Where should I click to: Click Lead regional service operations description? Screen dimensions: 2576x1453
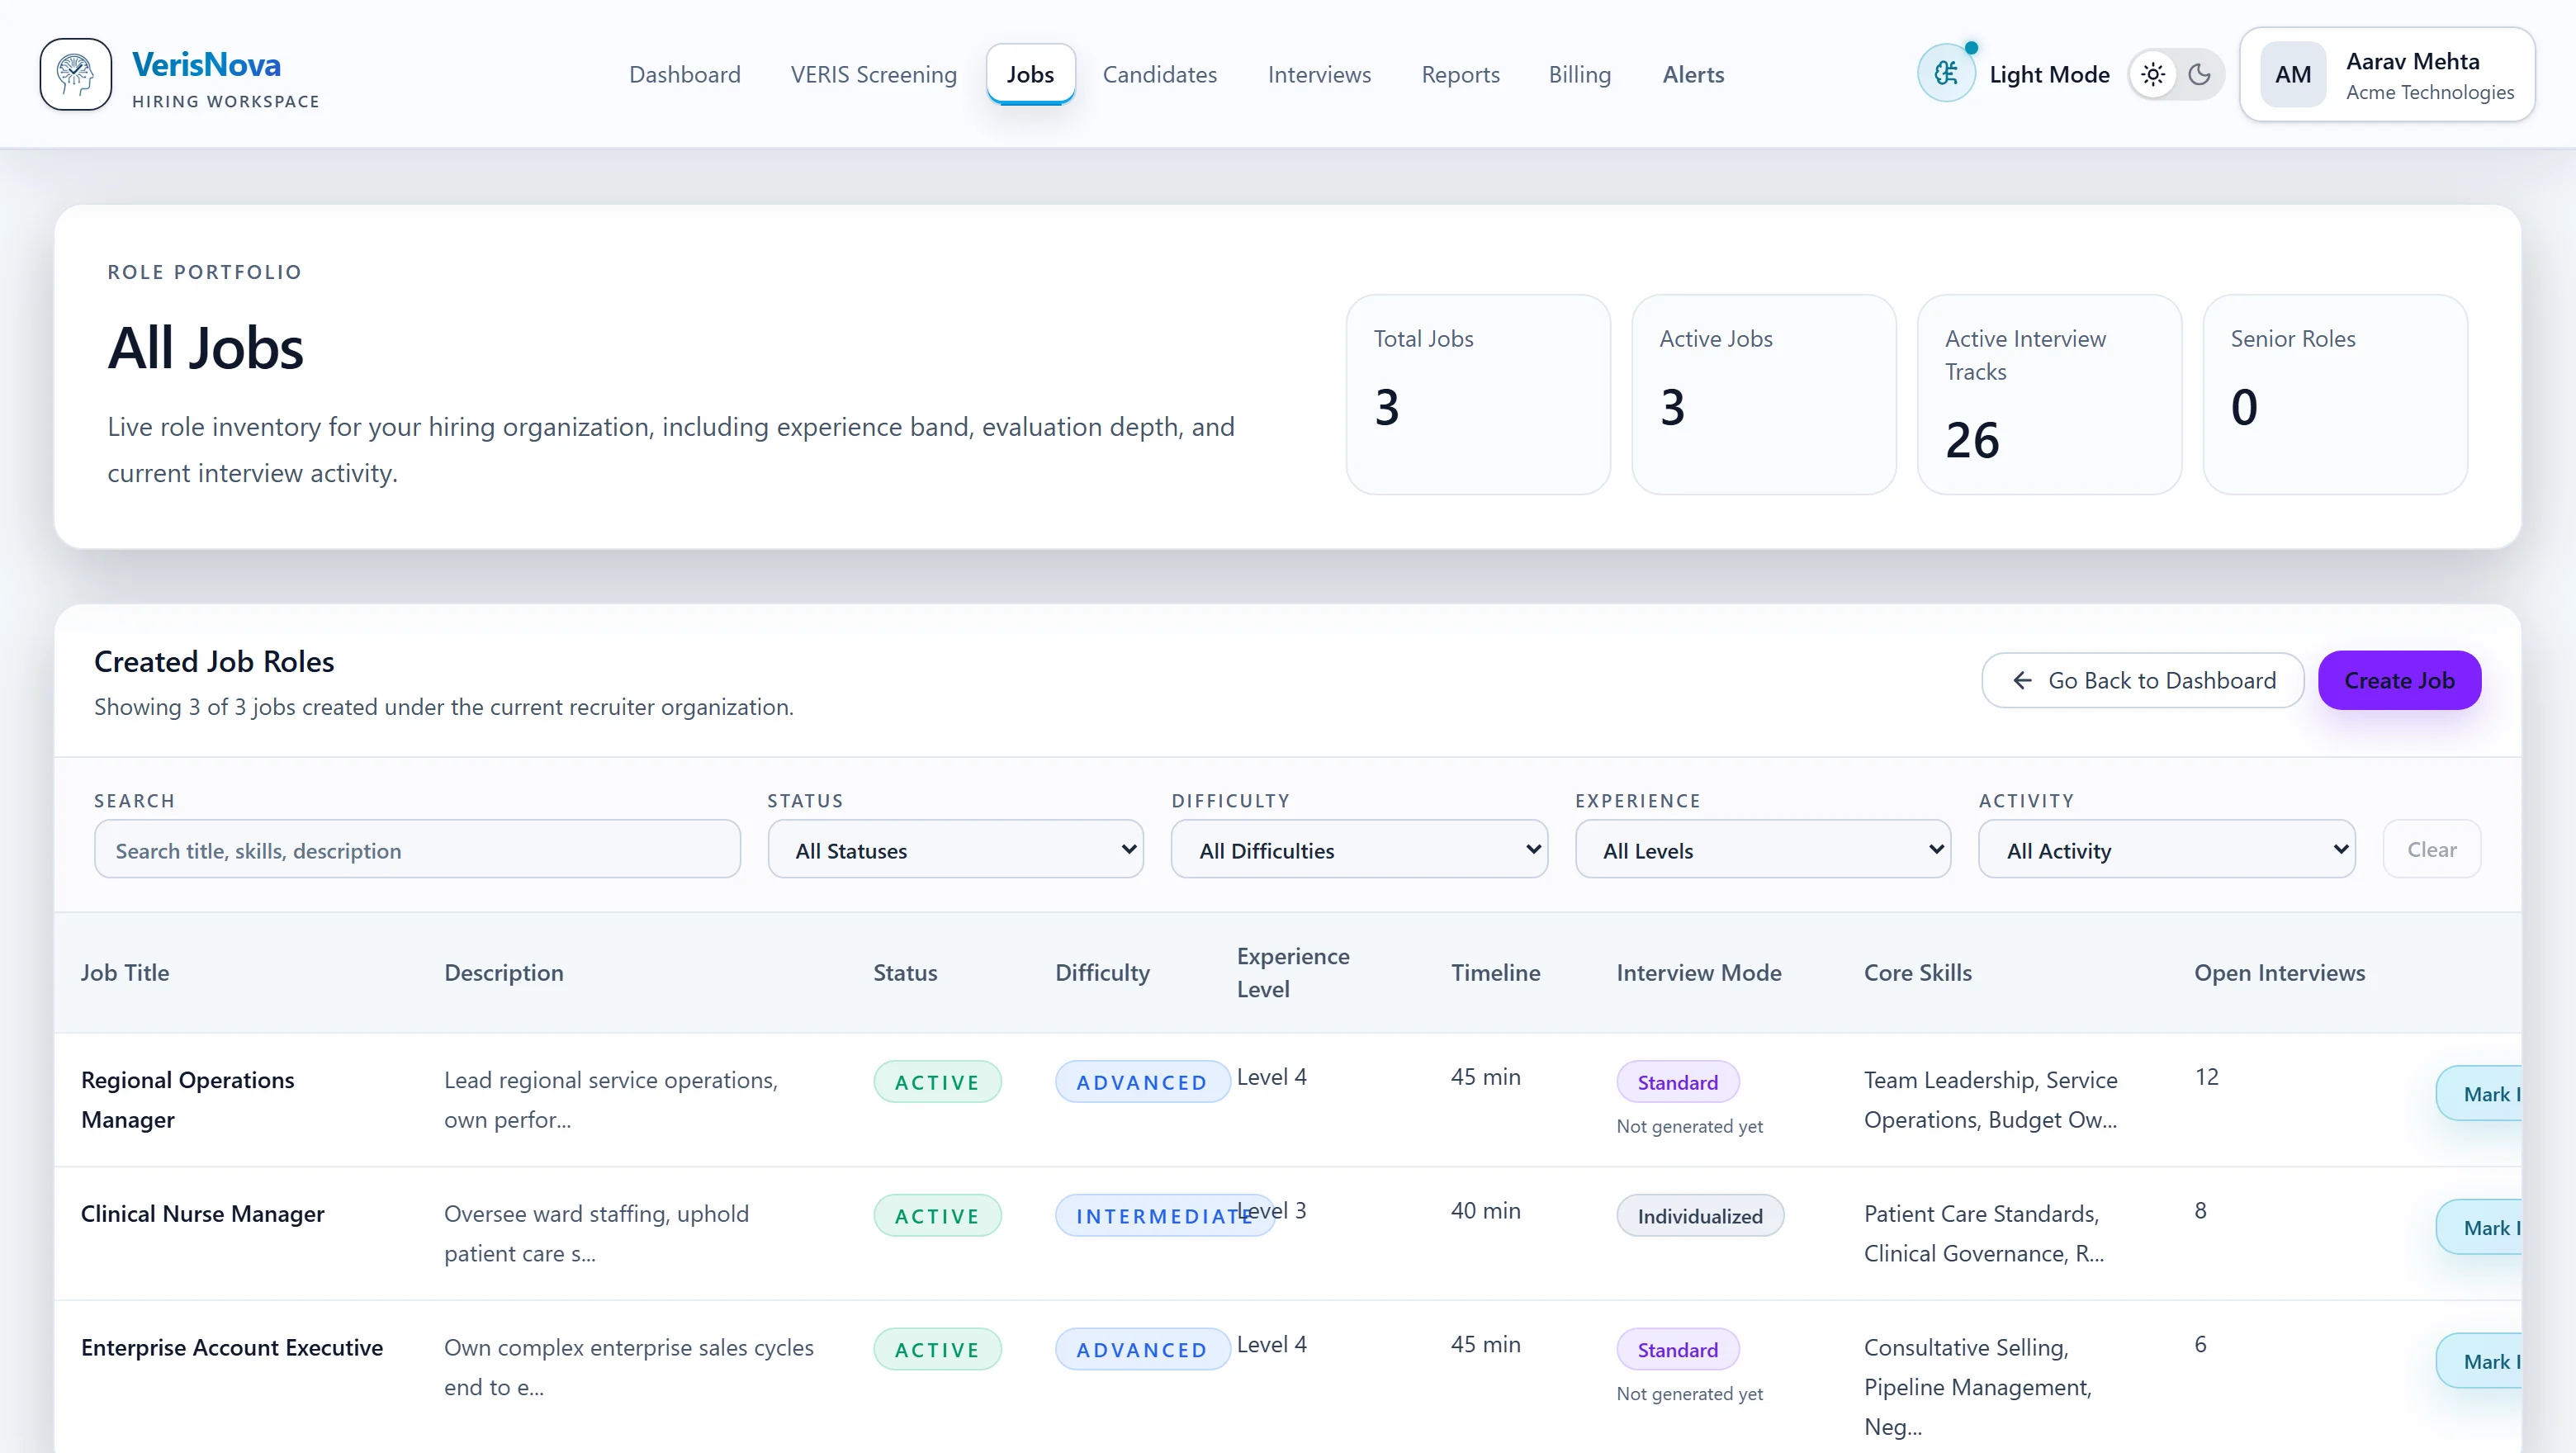pyautogui.click(x=610, y=1099)
